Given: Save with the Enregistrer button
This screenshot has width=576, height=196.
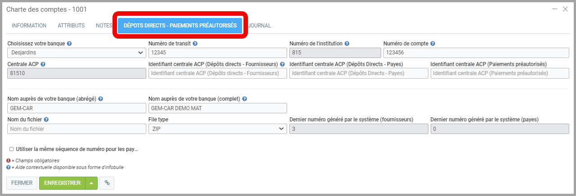Looking at the screenshot, I should click(62, 183).
